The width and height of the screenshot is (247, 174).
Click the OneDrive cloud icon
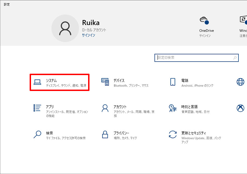pos(204,21)
